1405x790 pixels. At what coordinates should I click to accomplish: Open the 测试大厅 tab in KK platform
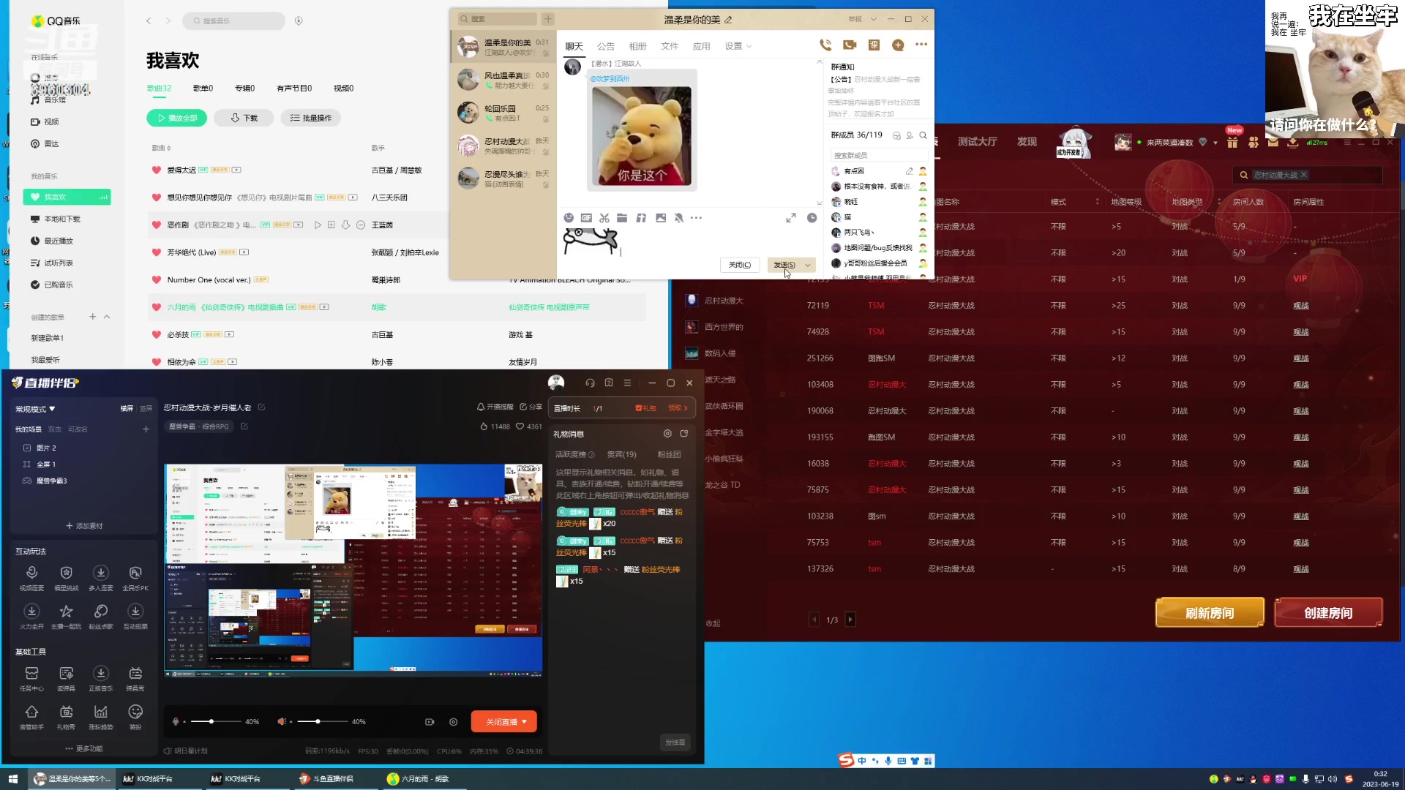click(977, 142)
